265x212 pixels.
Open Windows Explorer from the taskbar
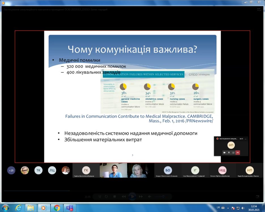click(x=31, y=207)
